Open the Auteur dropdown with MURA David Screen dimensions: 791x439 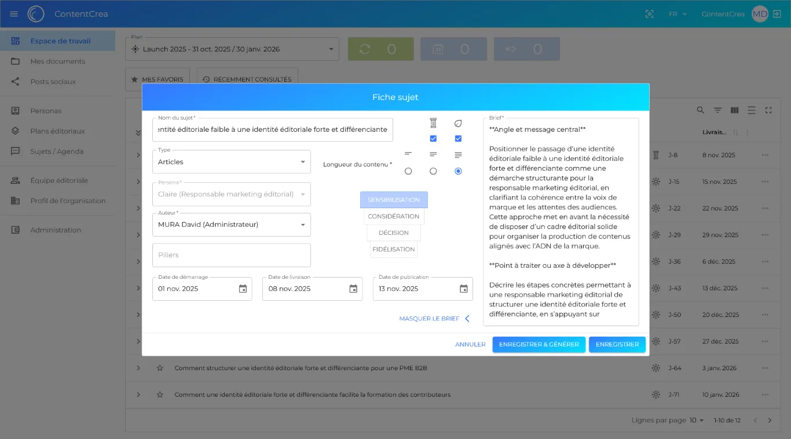[x=232, y=224]
